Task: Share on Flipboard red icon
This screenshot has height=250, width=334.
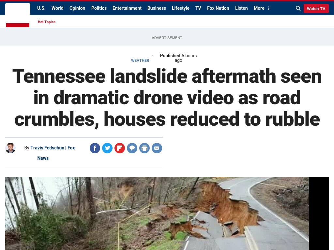Action: pyautogui.click(x=120, y=148)
